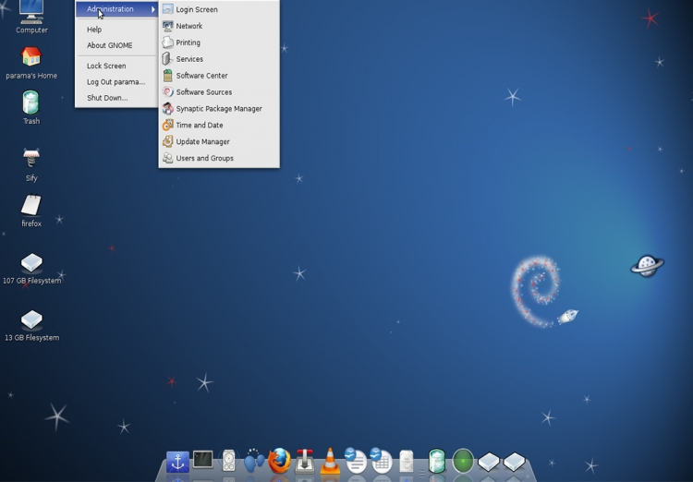The width and height of the screenshot is (693, 482).
Task: Click Lock Screen in system menu
Action: (x=106, y=66)
